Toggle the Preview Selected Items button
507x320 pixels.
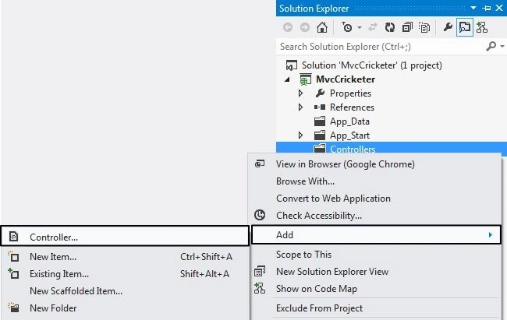(x=465, y=27)
